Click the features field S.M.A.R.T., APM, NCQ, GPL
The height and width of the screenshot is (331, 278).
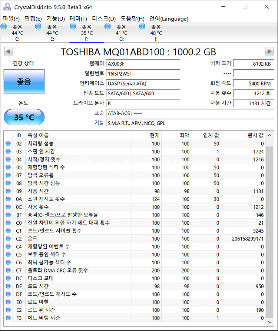(190, 123)
